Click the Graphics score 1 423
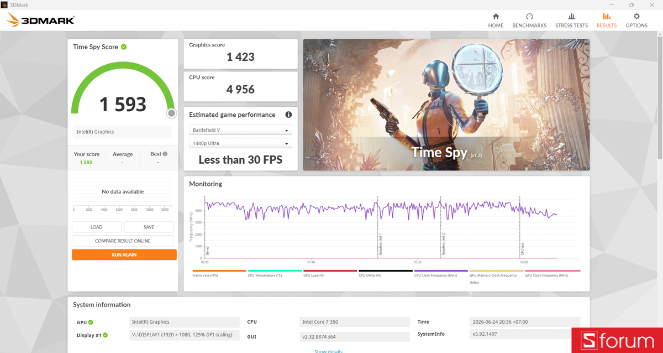The width and height of the screenshot is (663, 353). click(240, 56)
